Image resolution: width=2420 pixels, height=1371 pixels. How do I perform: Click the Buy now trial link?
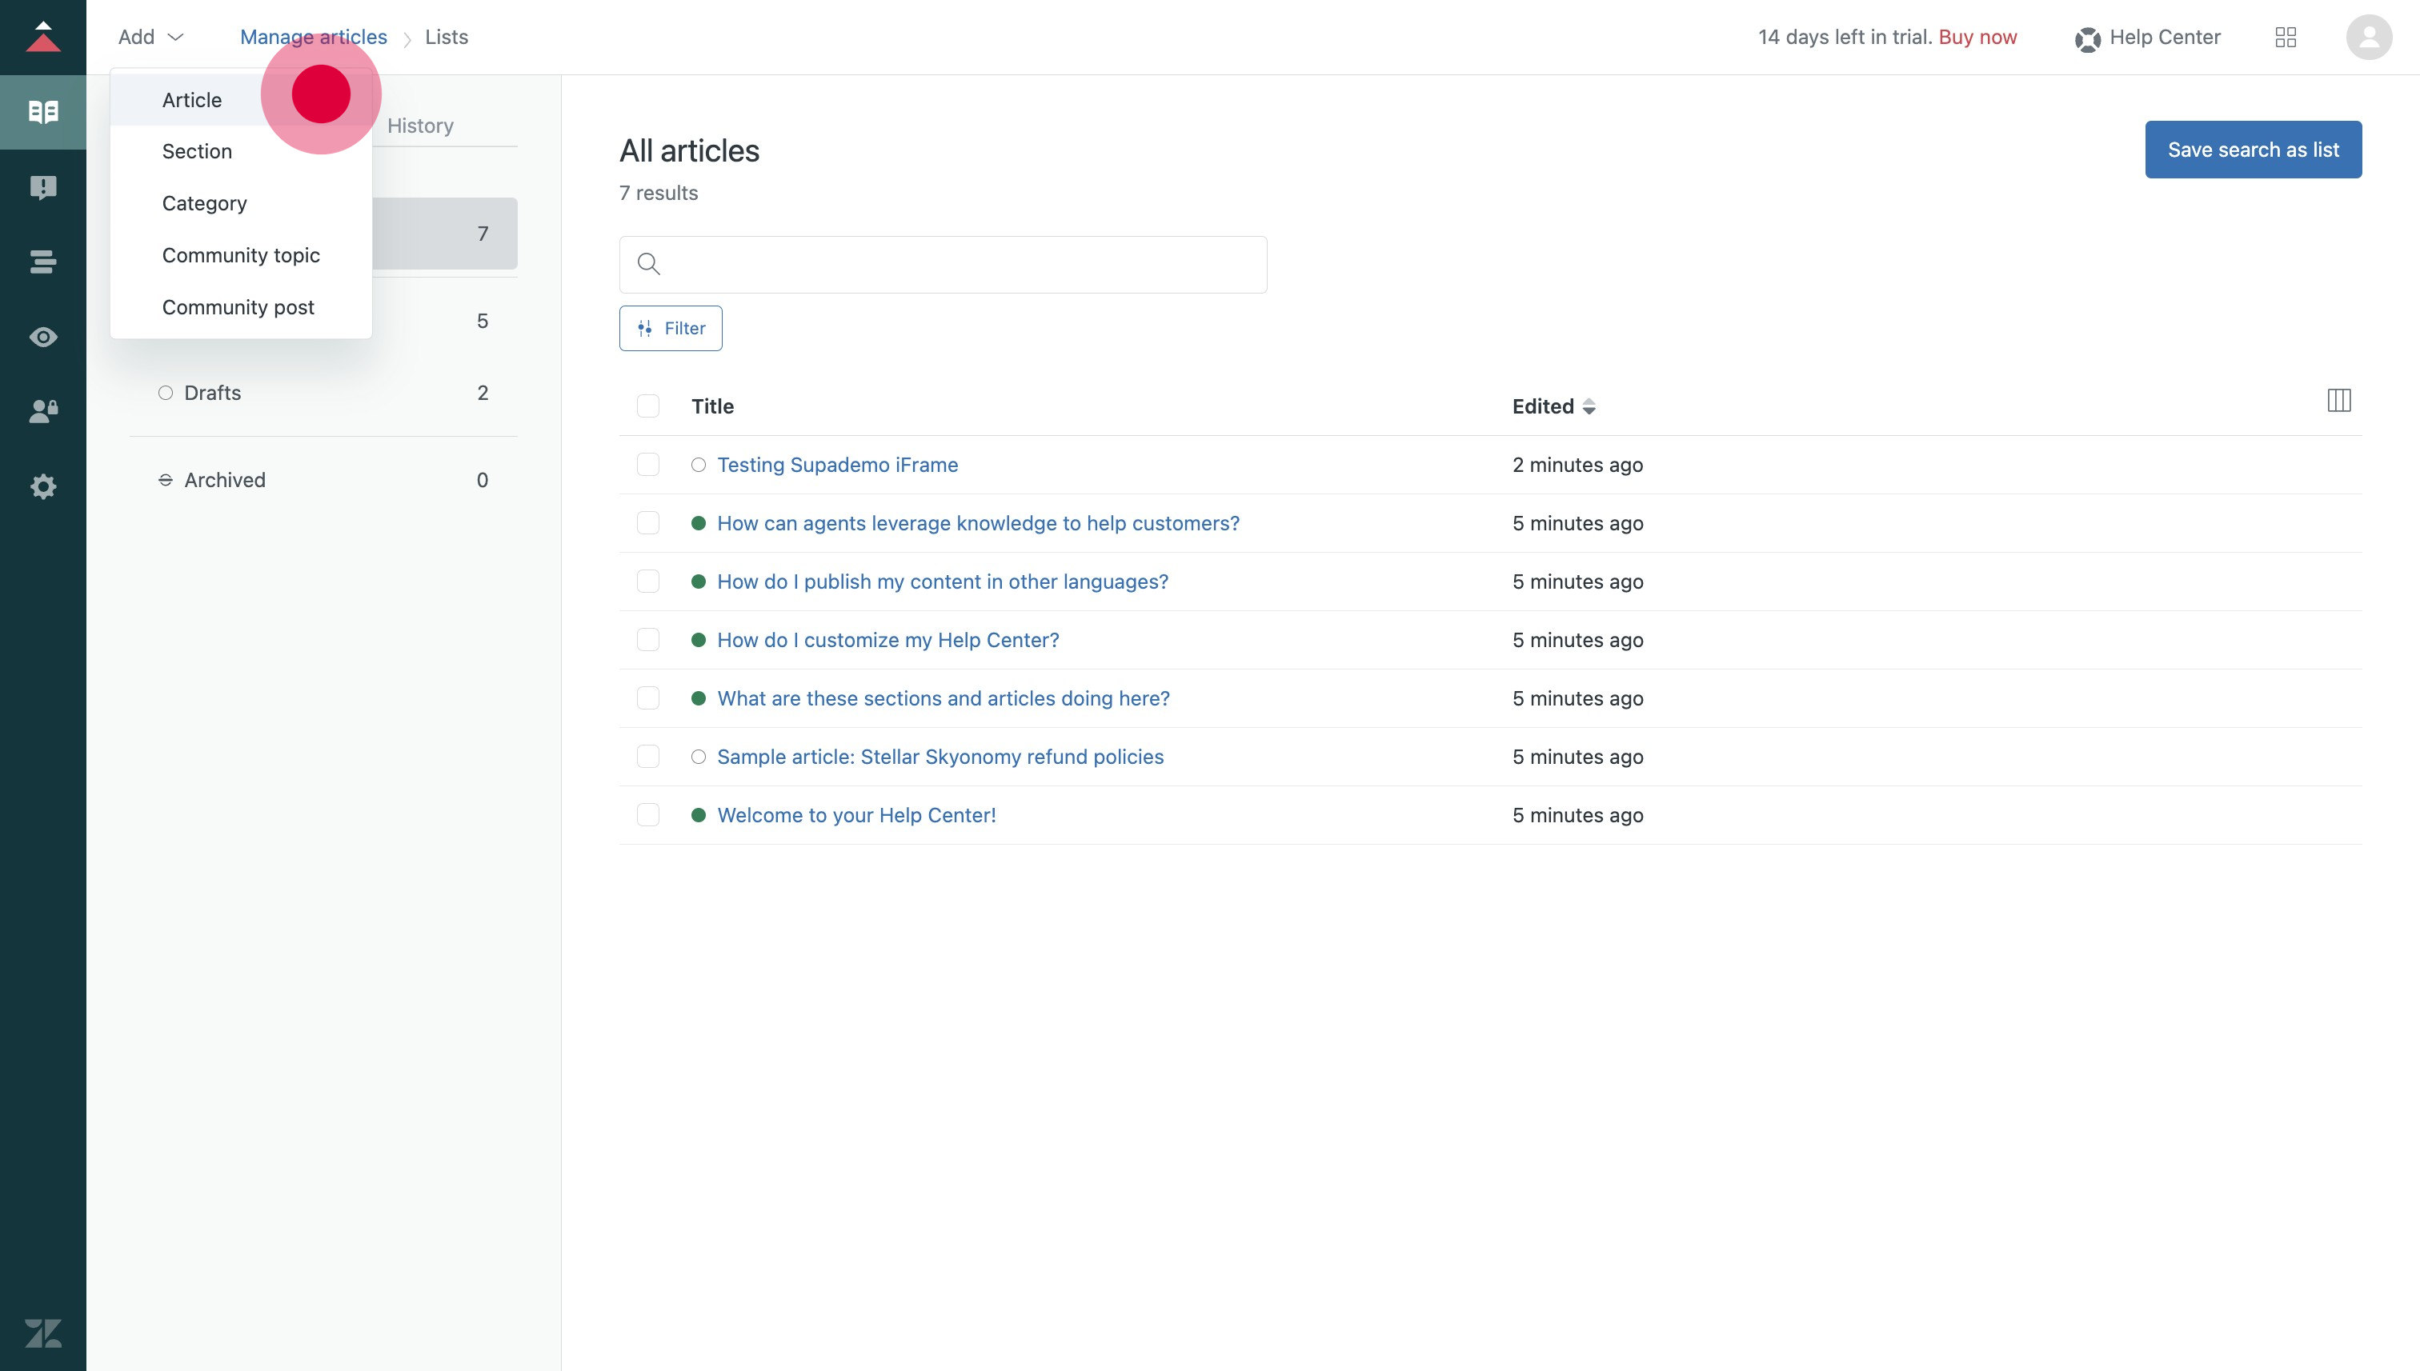tap(1977, 38)
